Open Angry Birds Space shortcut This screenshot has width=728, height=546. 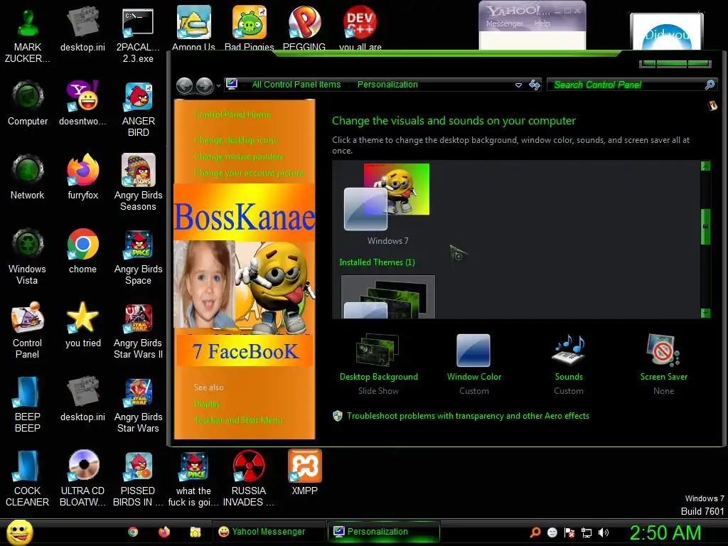point(138,256)
